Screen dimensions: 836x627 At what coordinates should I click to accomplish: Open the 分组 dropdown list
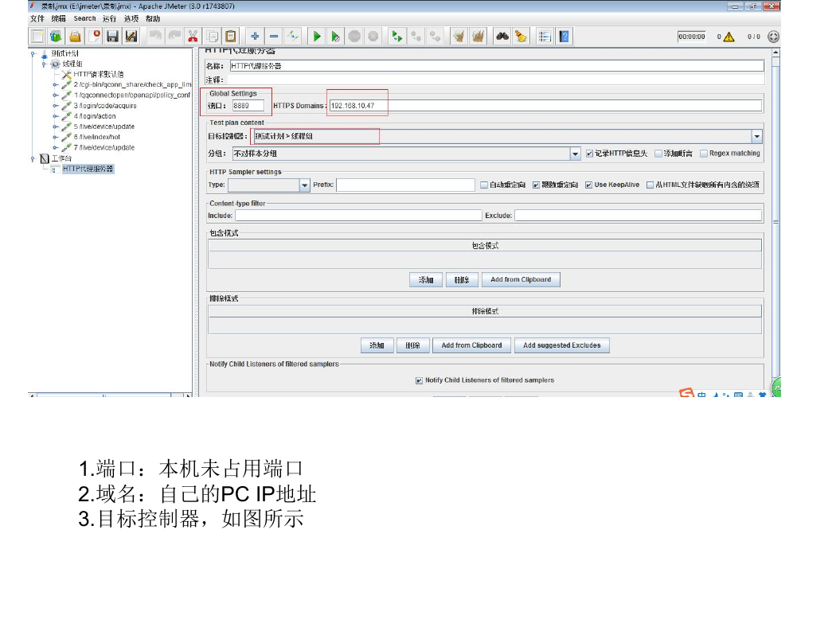point(575,154)
